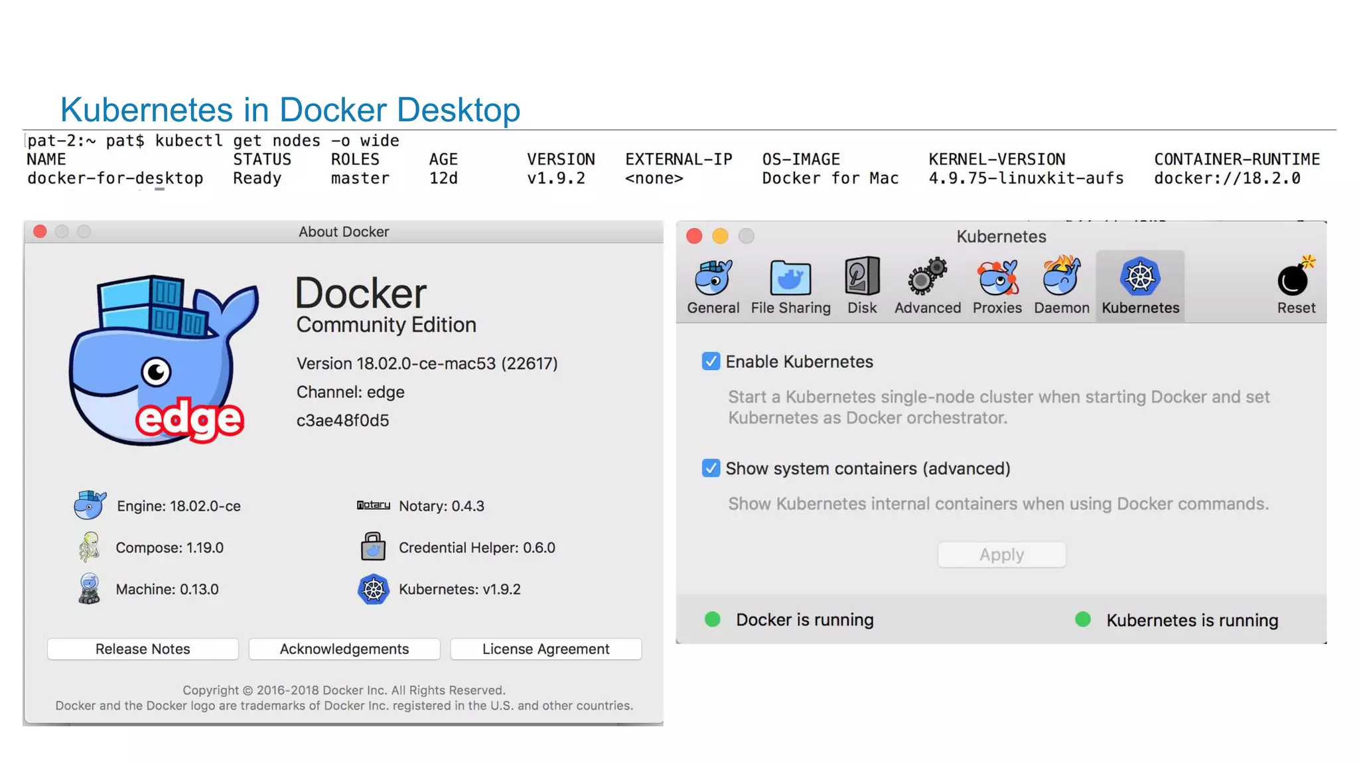Screen dimensions: 1359x764
Task: Toggle Show system containers (advanced) checkbox
Action: [711, 468]
